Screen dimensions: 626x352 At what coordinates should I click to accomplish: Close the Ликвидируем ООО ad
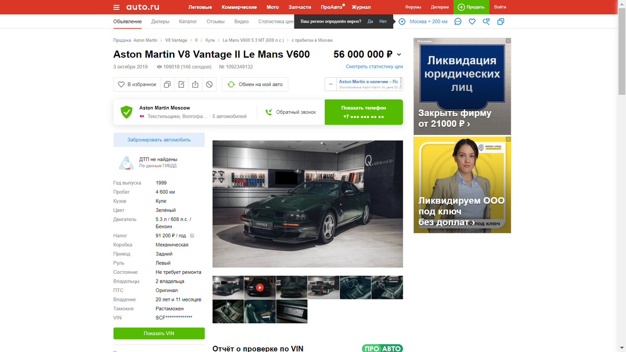(508, 139)
